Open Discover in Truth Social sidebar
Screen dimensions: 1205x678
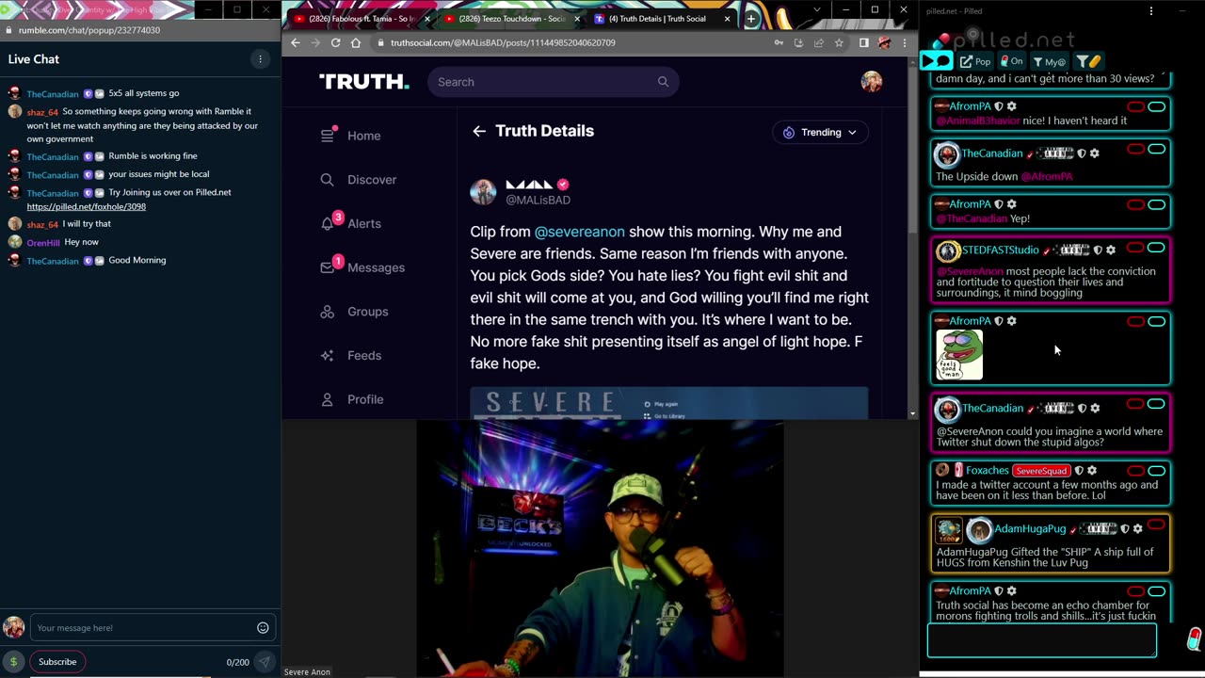pyautogui.click(x=359, y=180)
